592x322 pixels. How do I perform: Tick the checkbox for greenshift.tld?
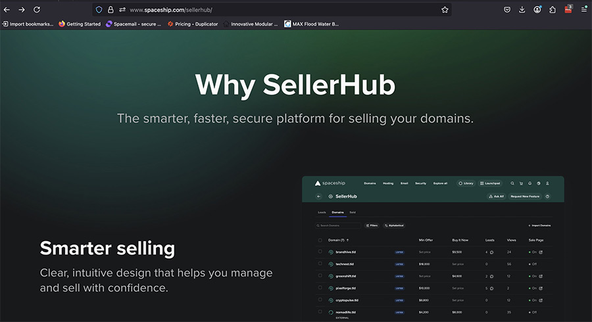coord(320,275)
